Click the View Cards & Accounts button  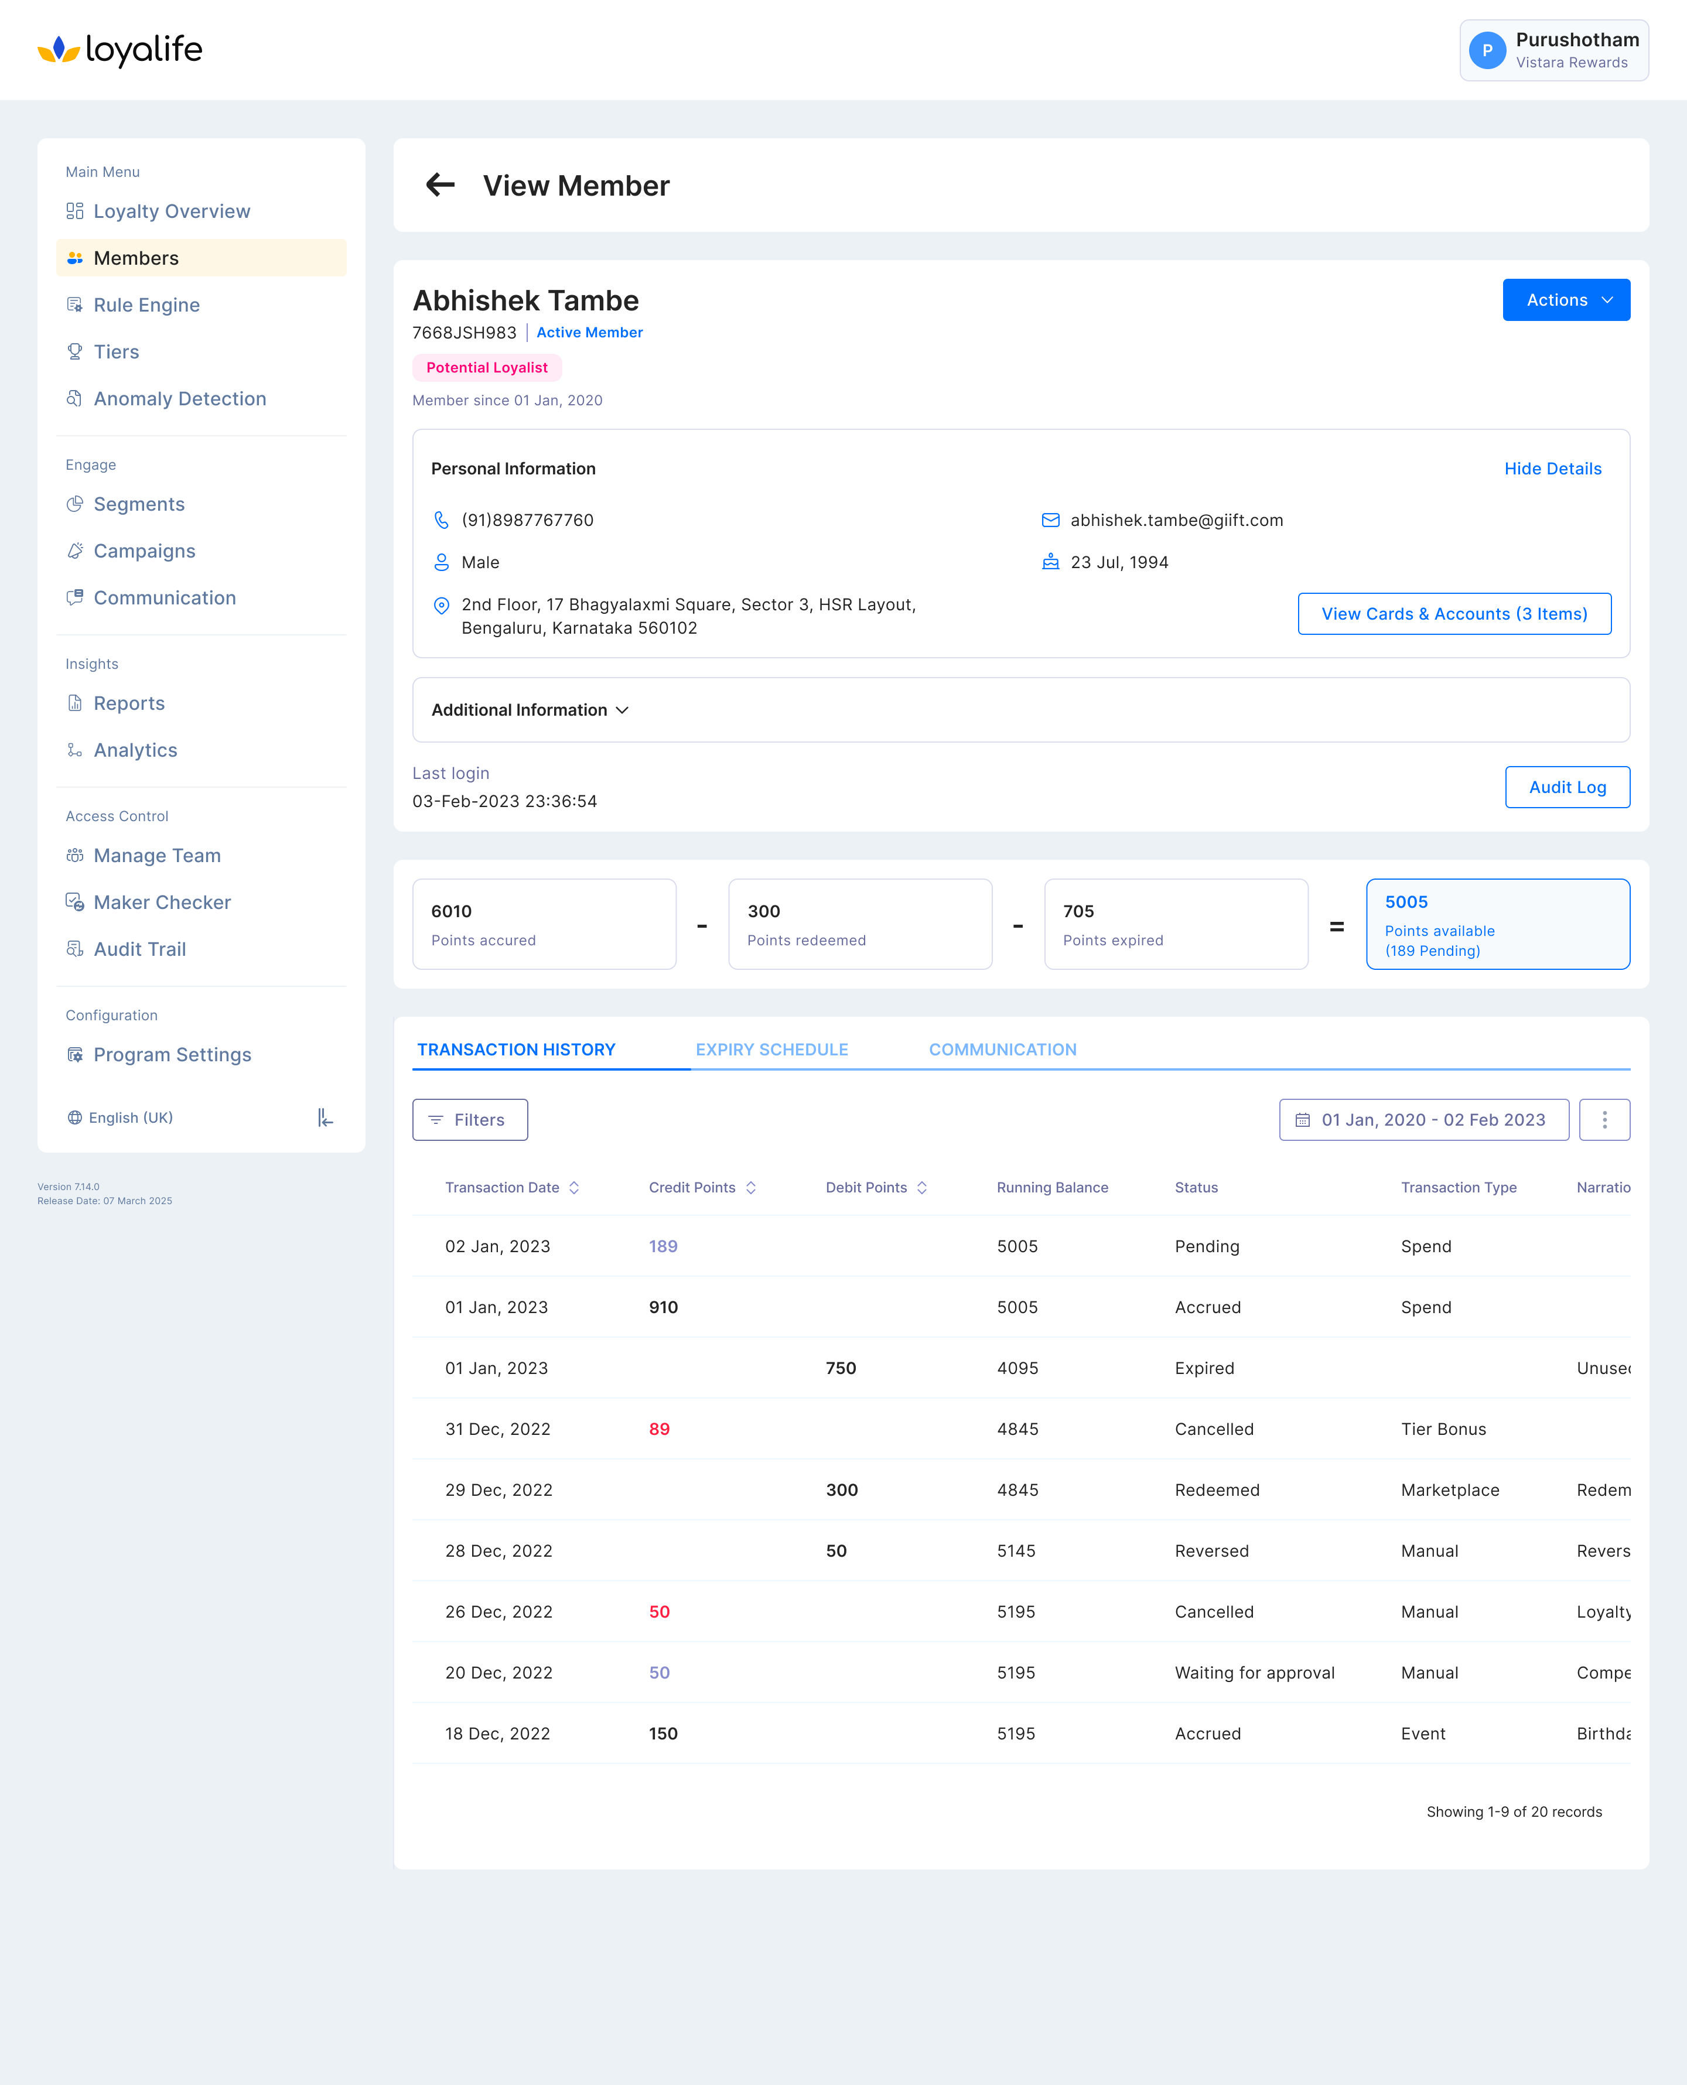coord(1454,614)
